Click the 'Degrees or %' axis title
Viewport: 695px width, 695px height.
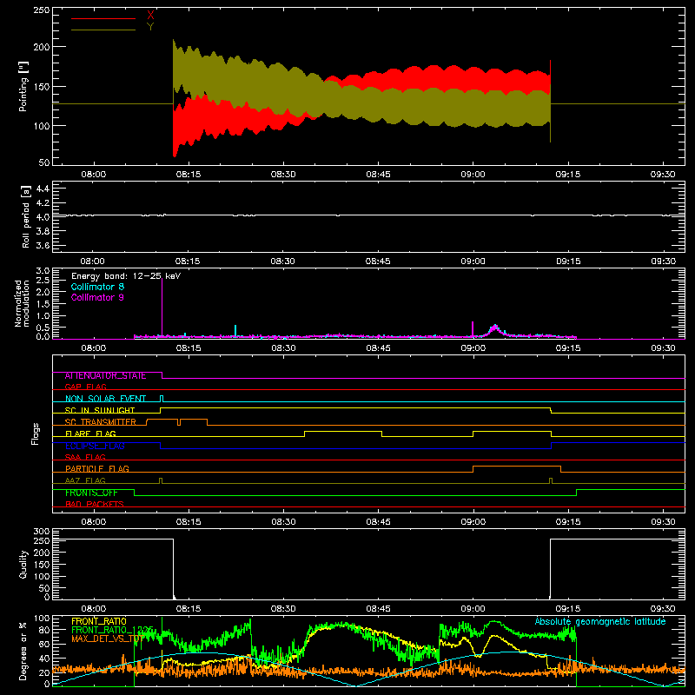[x=23, y=651]
